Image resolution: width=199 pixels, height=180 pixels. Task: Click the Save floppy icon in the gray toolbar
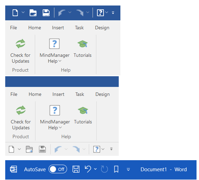(x=42, y=149)
